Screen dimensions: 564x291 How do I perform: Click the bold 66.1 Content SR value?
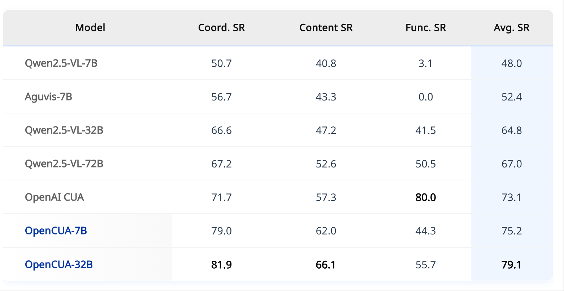click(x=326, y=265)
